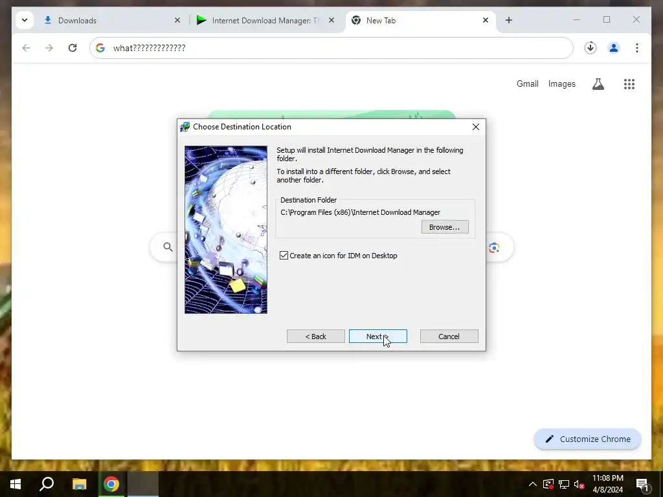
Task: Open the taskbar clock and date
Action: 607,484
